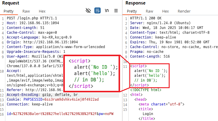Click the Login title text in response
Screen dimensions: 218x121
tap(148, 114)
